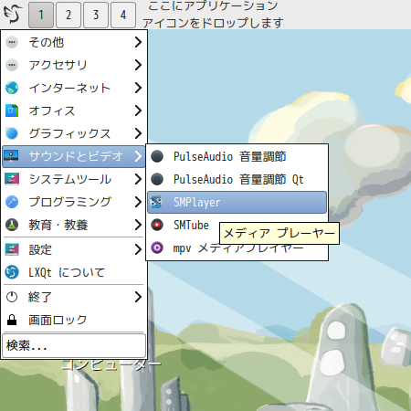Click the 設定 preferences icon

[12, 249]
